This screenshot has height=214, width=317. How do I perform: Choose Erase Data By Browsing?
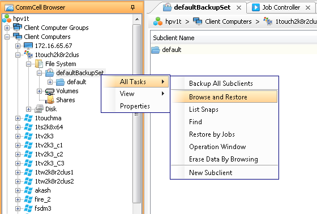coord(224,159)
